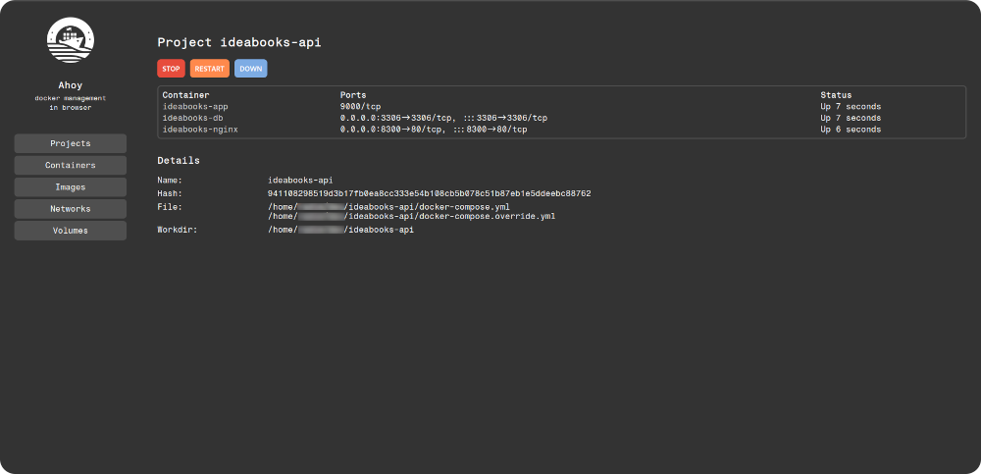Click the Name: label
Viewport: 981px width, 474px height.
click(x=170, y=181)
